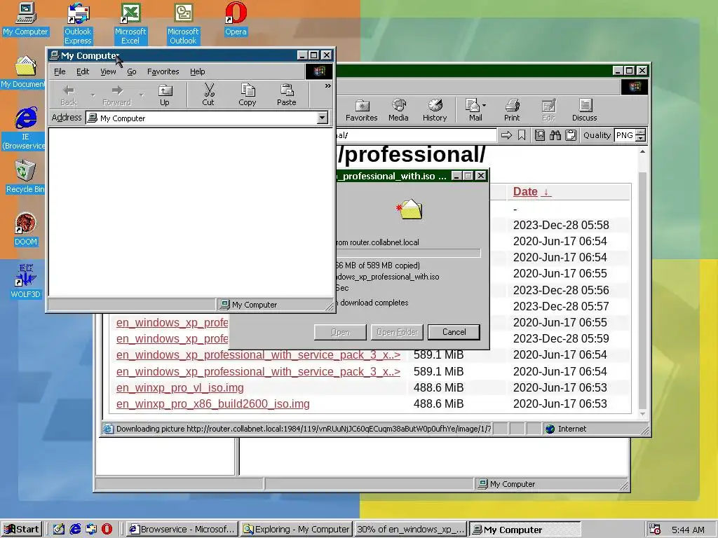Viewport: 718px width, 538px height.
Task: Click the task scheduler icon in the system tray
Action: pos(656,530)
